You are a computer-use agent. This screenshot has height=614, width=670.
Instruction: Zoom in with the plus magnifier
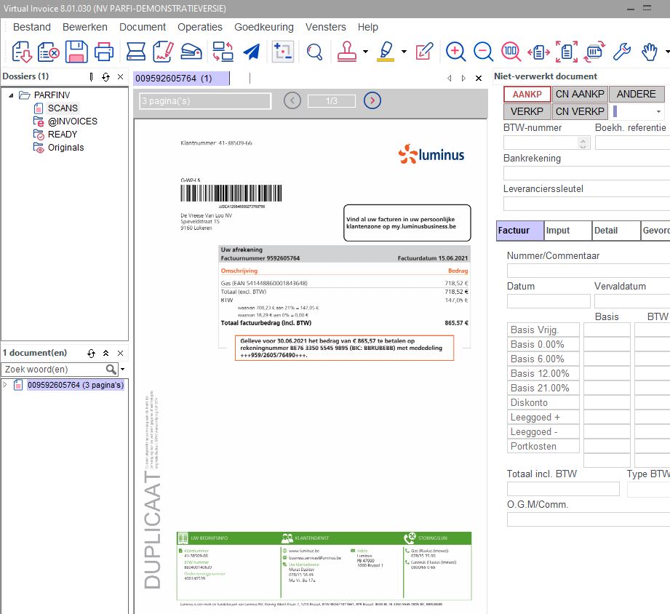tap(455, 52)
